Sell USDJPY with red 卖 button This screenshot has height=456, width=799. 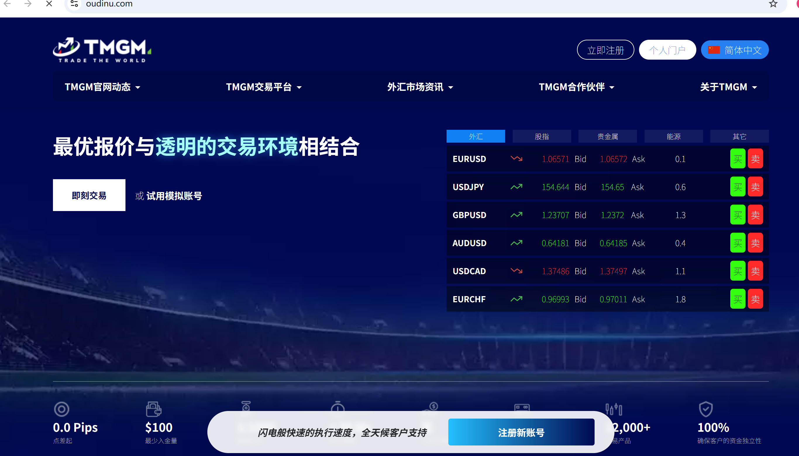[x=755, y=187]
